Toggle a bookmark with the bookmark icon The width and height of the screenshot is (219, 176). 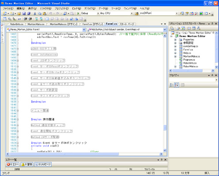click(x=47, y=19)
